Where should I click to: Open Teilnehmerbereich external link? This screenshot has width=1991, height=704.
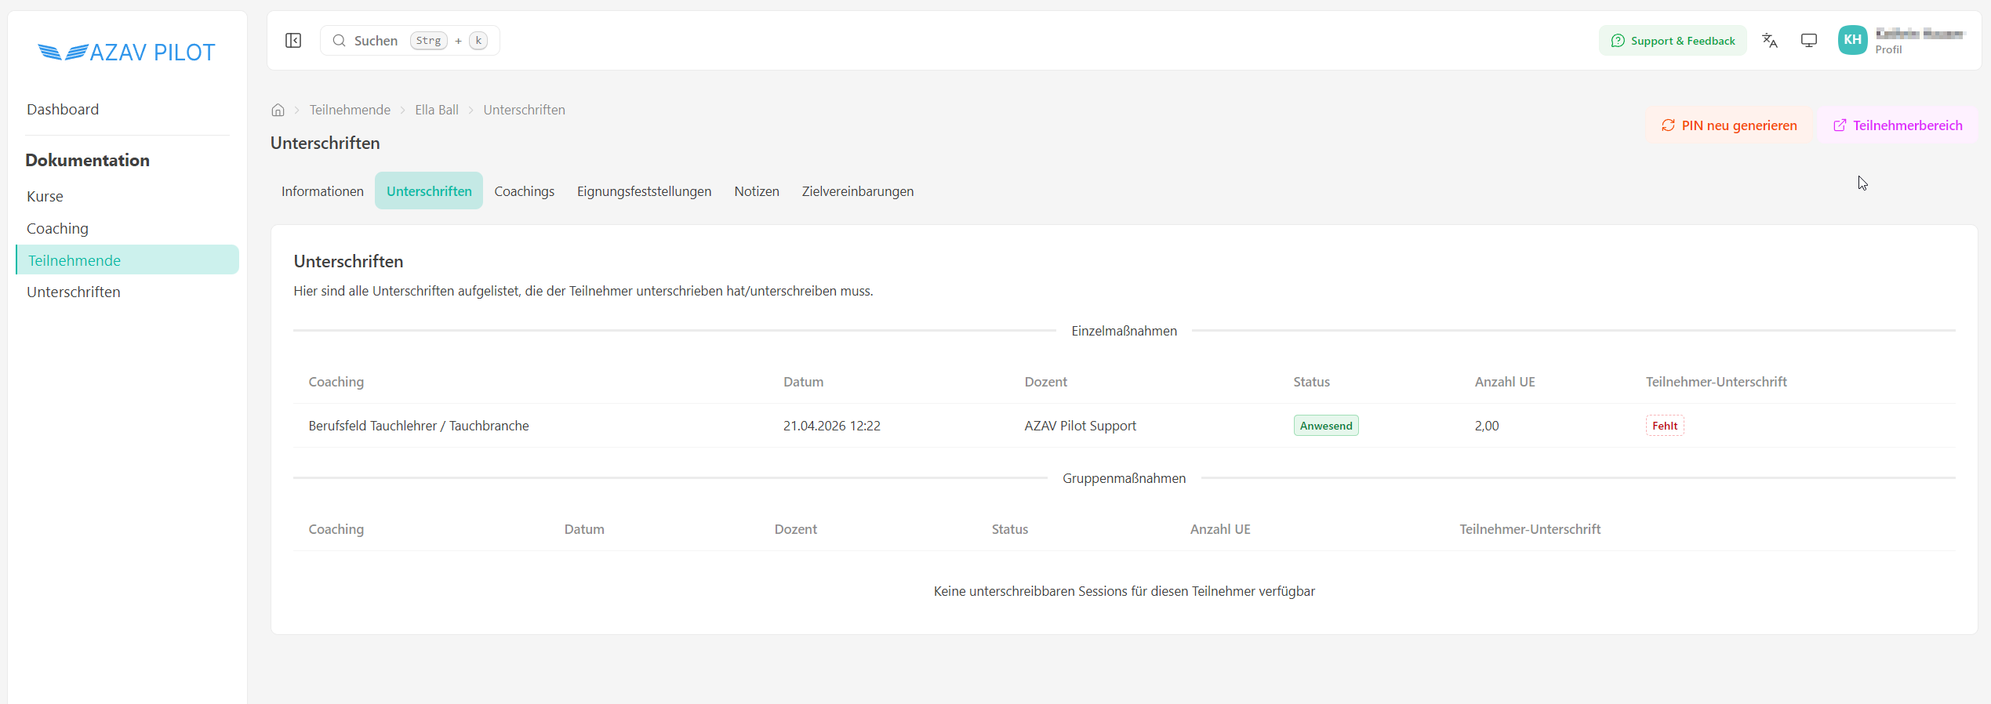coord(1897,125)
